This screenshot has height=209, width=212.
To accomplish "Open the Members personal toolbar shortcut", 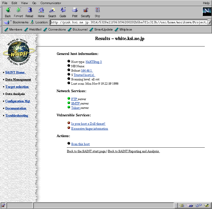I will 13,30.
